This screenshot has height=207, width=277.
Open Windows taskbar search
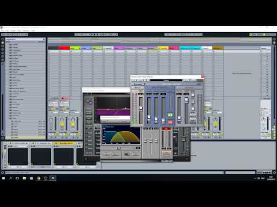[10, 178]
